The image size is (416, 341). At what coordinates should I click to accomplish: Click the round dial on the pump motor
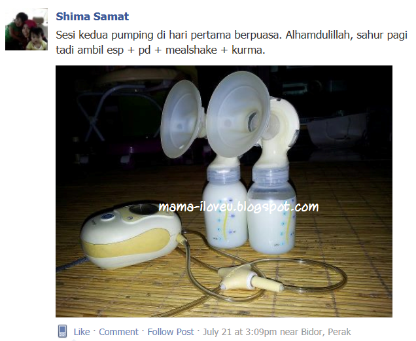(x=144, y=209)
